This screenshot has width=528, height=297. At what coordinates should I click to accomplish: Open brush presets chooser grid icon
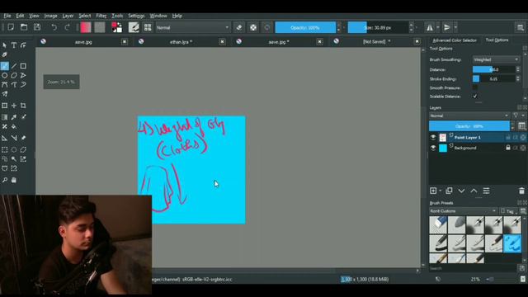(x=148, y=27)
